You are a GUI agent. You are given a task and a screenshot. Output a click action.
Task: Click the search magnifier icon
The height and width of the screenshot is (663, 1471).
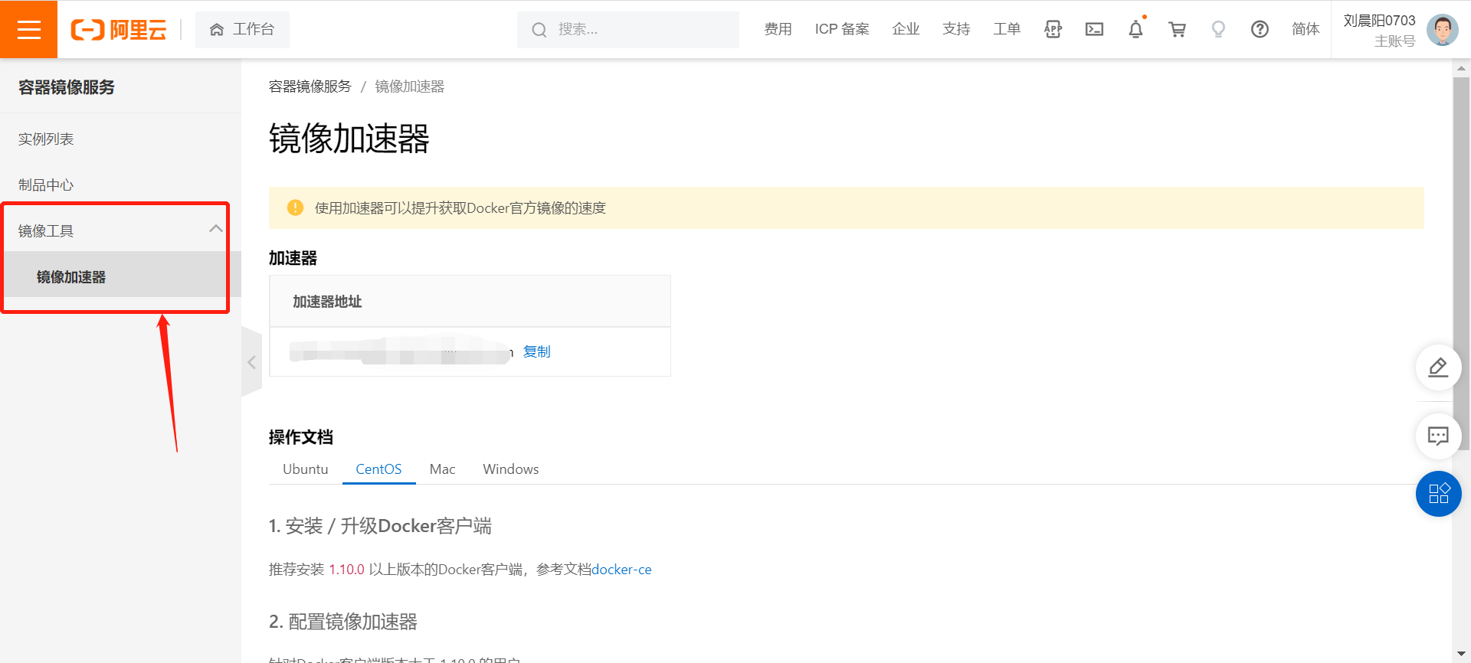click(x=539, y=30)
